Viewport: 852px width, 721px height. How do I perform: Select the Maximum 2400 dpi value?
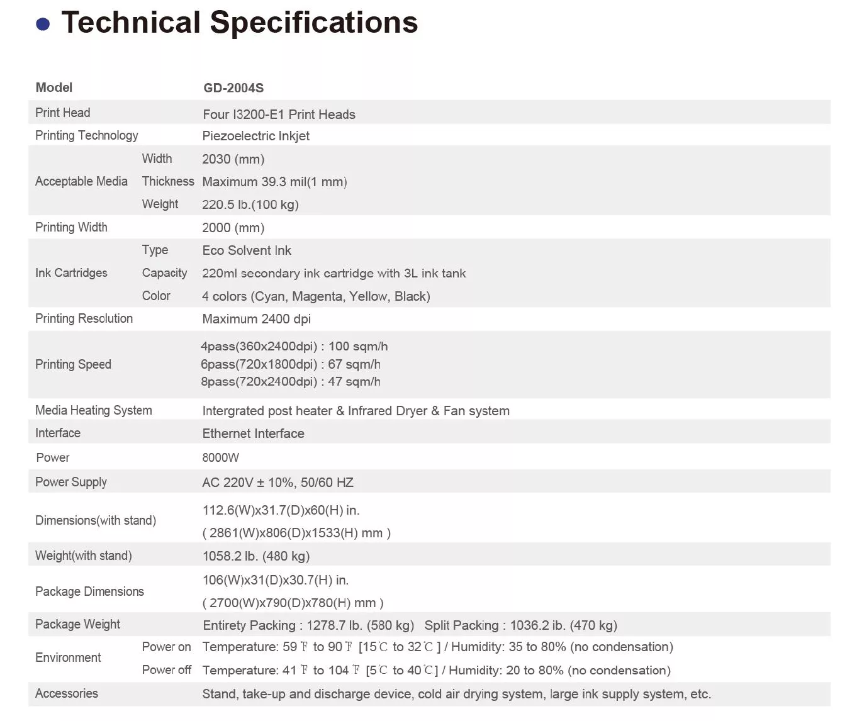pyautogui.click(x=256, y=319)
